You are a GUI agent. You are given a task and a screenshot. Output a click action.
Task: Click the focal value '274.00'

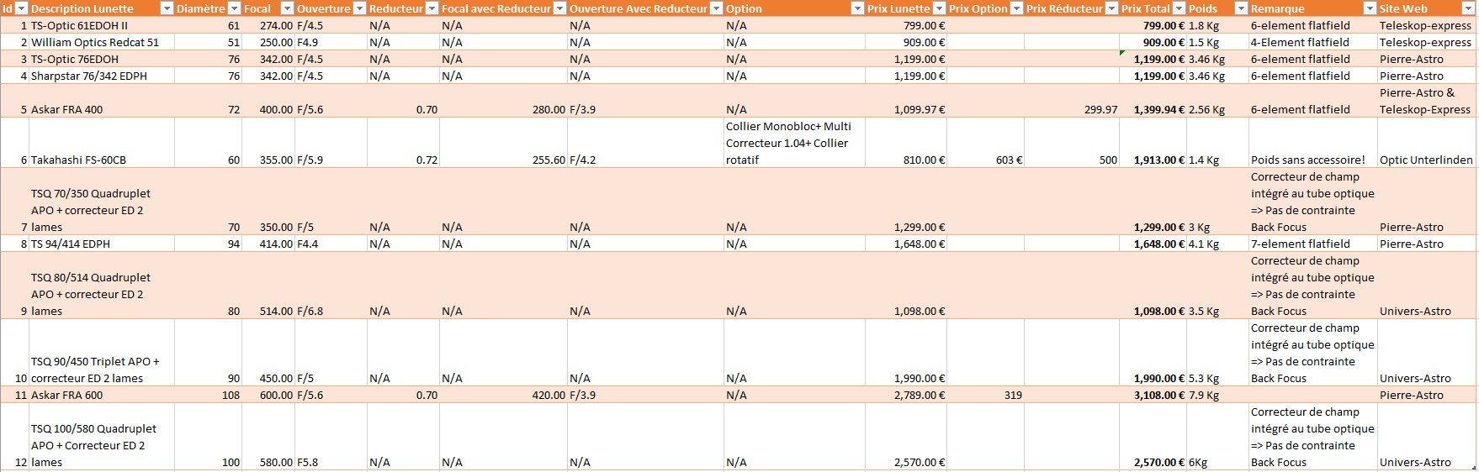276,25
